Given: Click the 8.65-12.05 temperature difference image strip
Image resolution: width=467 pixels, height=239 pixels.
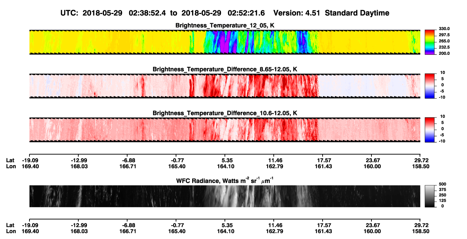Looking at the screenshot, I should coord(225,86).
